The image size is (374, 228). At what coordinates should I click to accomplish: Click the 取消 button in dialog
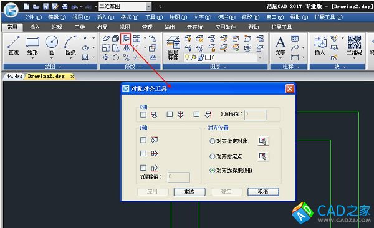pyautogui.click(x=263, y=191)
